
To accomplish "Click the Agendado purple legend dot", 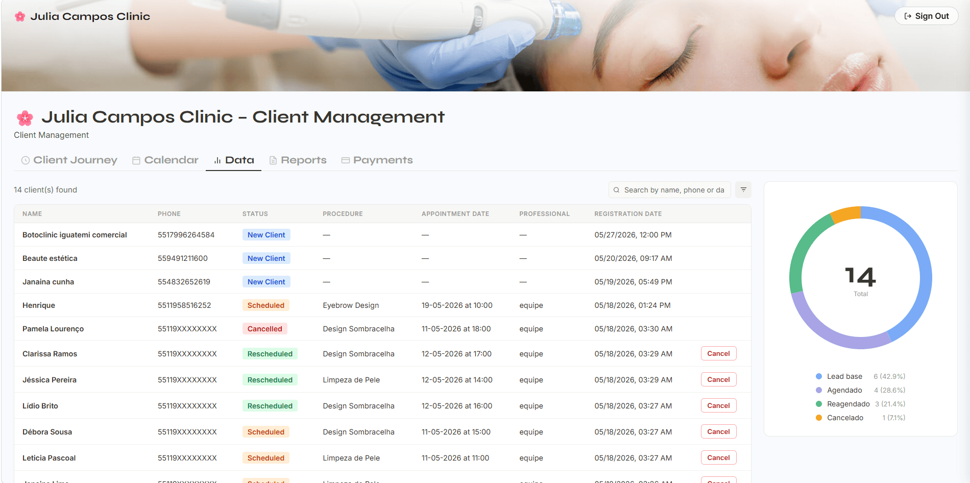I will 819,390.
